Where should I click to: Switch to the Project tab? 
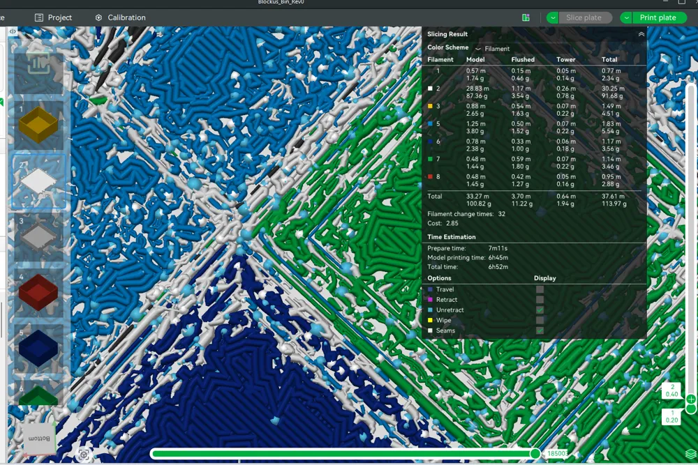click(x=54, y=17)
